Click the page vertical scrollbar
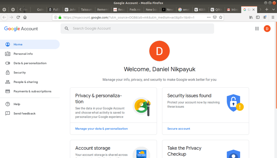277x158 pixels. (276, 65)
